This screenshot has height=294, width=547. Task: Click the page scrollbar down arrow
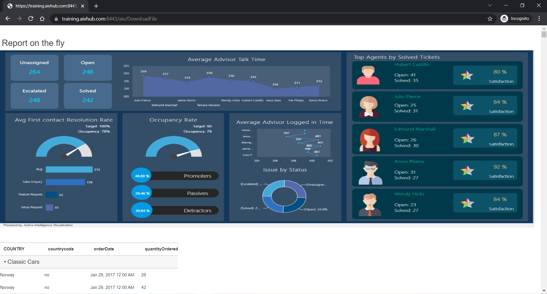click(x=544, y=291)
